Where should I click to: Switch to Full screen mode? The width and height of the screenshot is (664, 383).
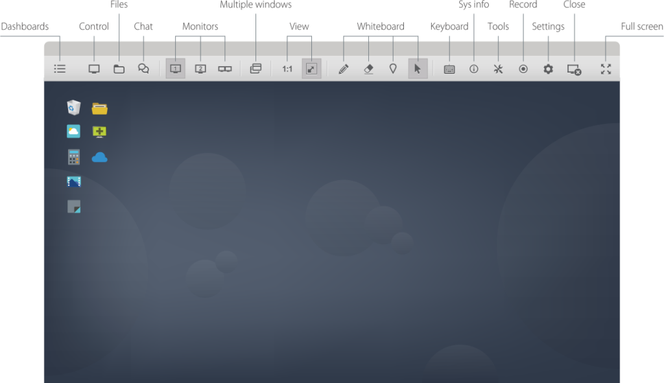pyautogui.click(x=606, y=69)
